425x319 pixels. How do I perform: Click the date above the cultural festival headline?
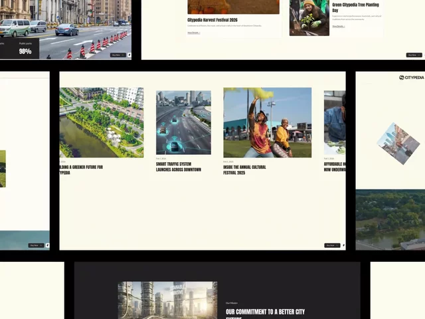pyautogui.click(x=228, y=161)
